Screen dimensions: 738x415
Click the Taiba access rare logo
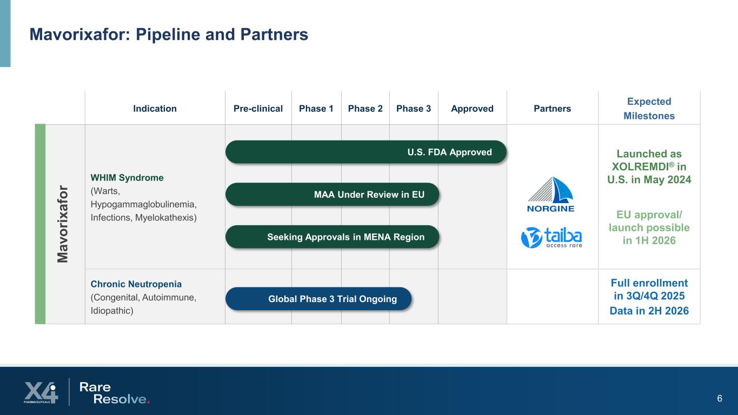click(551, 237)
